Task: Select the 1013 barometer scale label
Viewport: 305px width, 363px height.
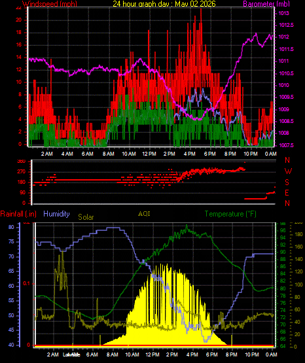Action: point(283,13)
